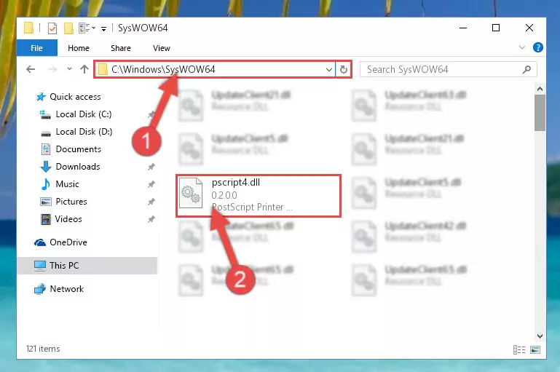560x372 pixels.
Task: Click the Network icon in sidebar
Action: (40, 289)
